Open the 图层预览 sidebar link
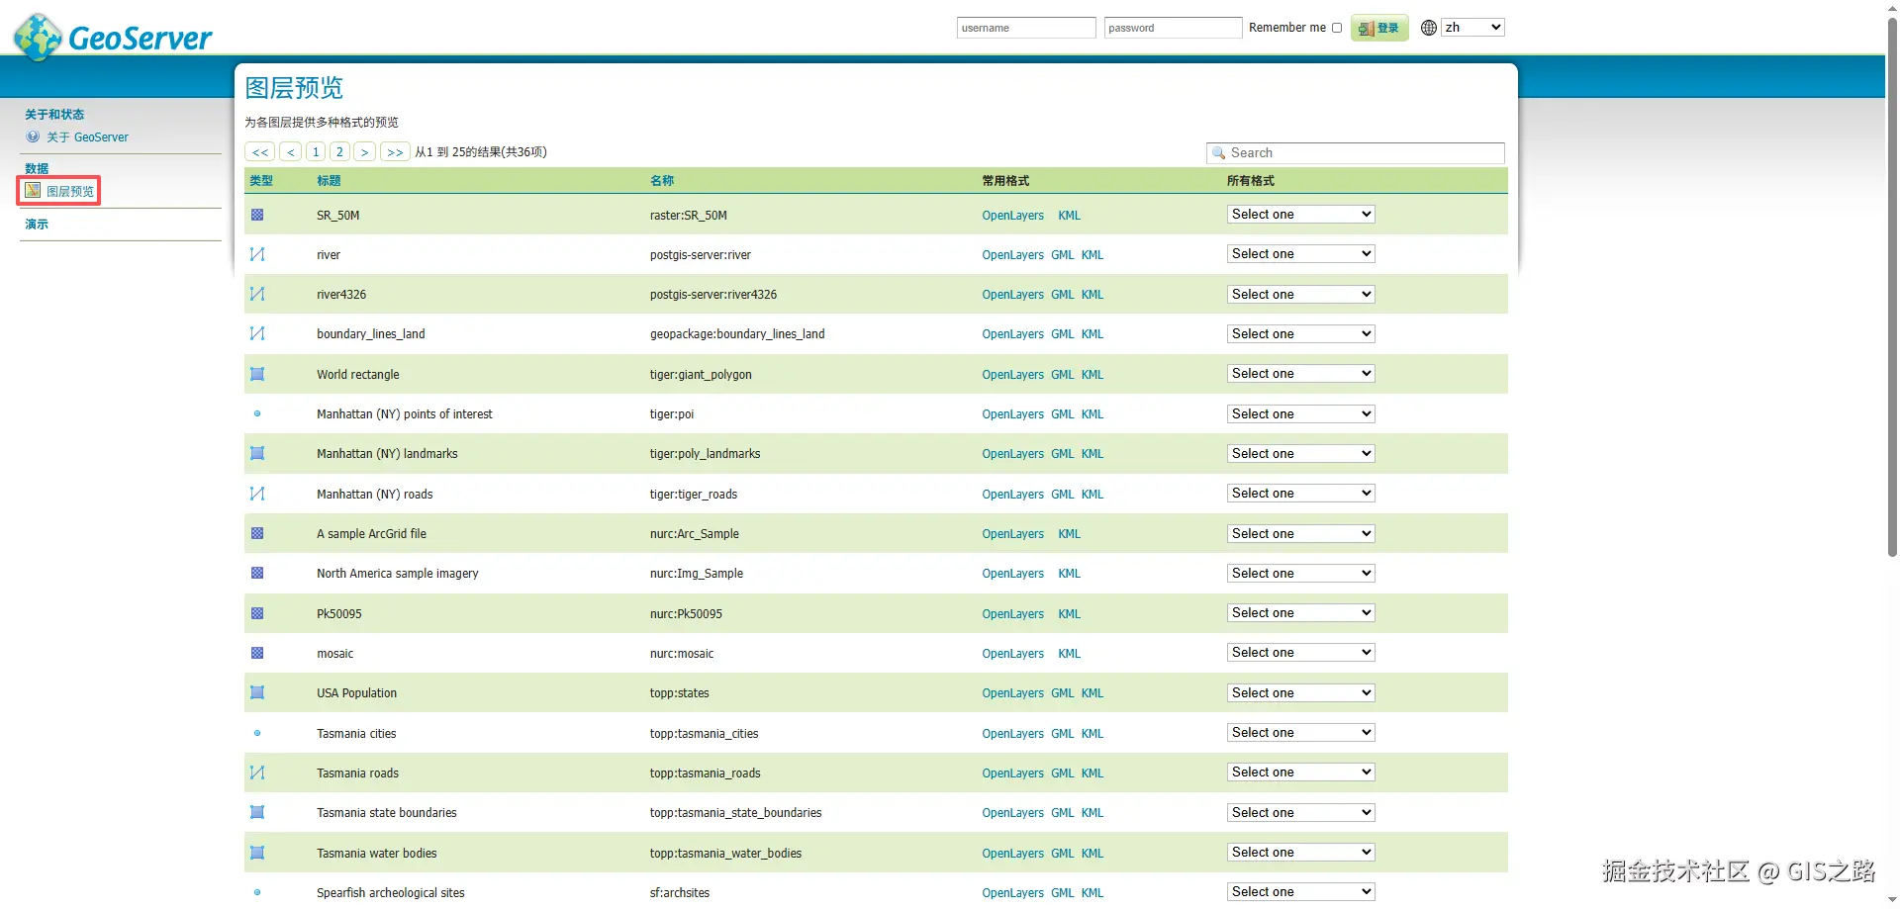This screenshot has width=1900, height=909. [x=70, y=191]
